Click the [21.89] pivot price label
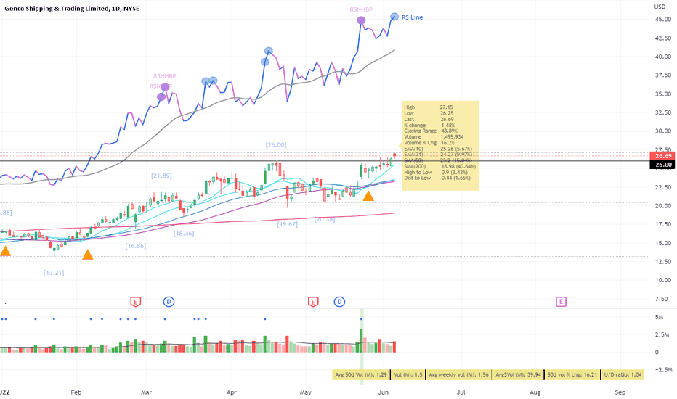 pyautogui.click(x=161, y=176)
